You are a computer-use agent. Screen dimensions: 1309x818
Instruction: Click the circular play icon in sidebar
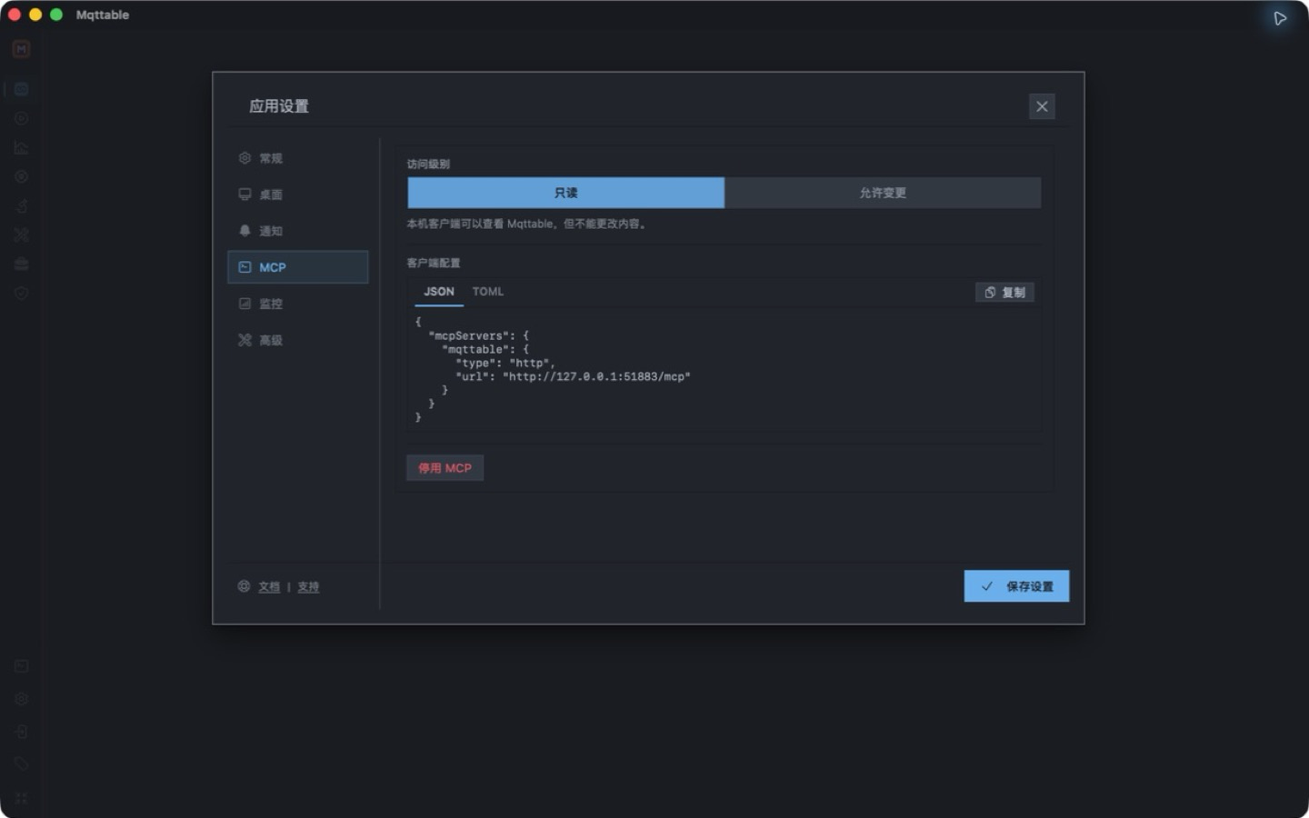(x=21, y=118)
